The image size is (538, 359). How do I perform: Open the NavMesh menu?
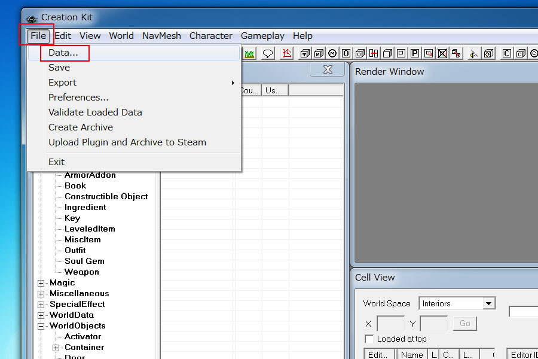point(161,36)
